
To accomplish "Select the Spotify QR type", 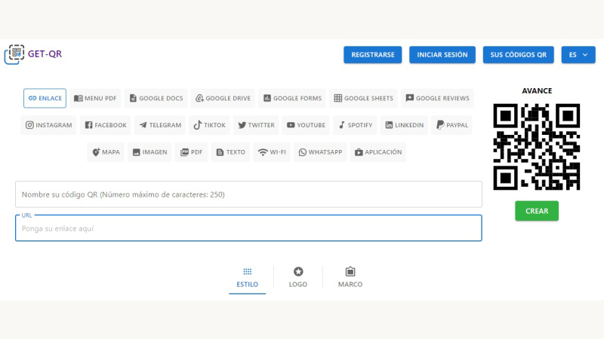I will pyautogui.click(x=355, y=125).
